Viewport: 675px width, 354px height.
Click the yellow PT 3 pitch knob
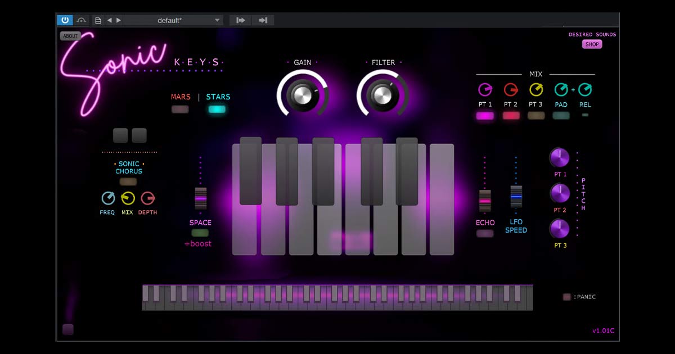pyautogui.click(x=560, y=229)
